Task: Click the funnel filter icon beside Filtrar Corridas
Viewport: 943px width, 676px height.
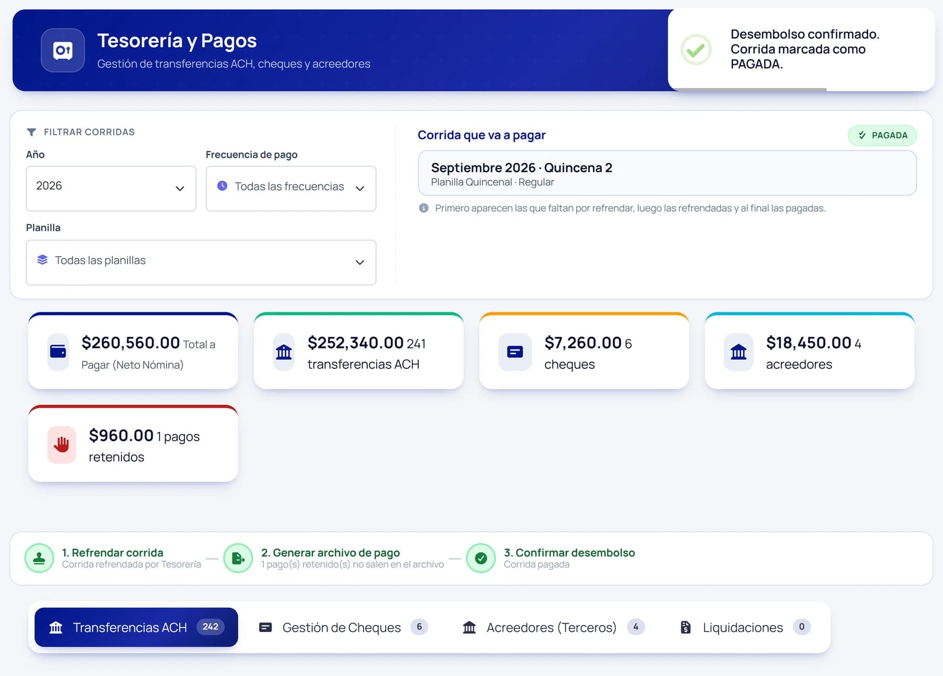Action: pyautogui.click(x=31, y=132)
